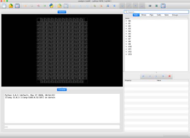190x138 pixels.
Task: Click the Open project folder icon
Action: 11,6
